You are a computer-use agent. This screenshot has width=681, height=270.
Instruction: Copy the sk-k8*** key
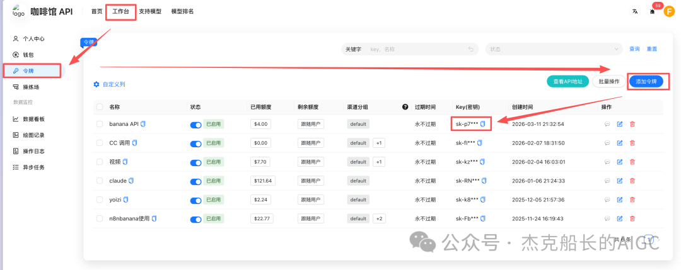pyautogui.click(x=482, y=200)
